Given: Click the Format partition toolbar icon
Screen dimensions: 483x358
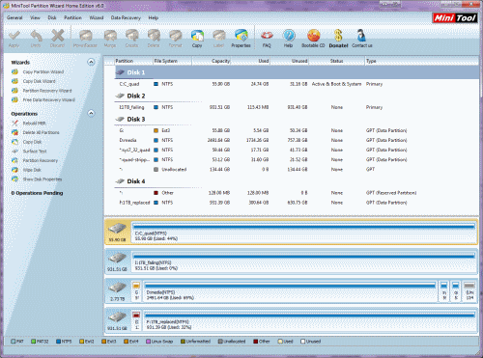Looking at the screenshot, I should 176,39.
